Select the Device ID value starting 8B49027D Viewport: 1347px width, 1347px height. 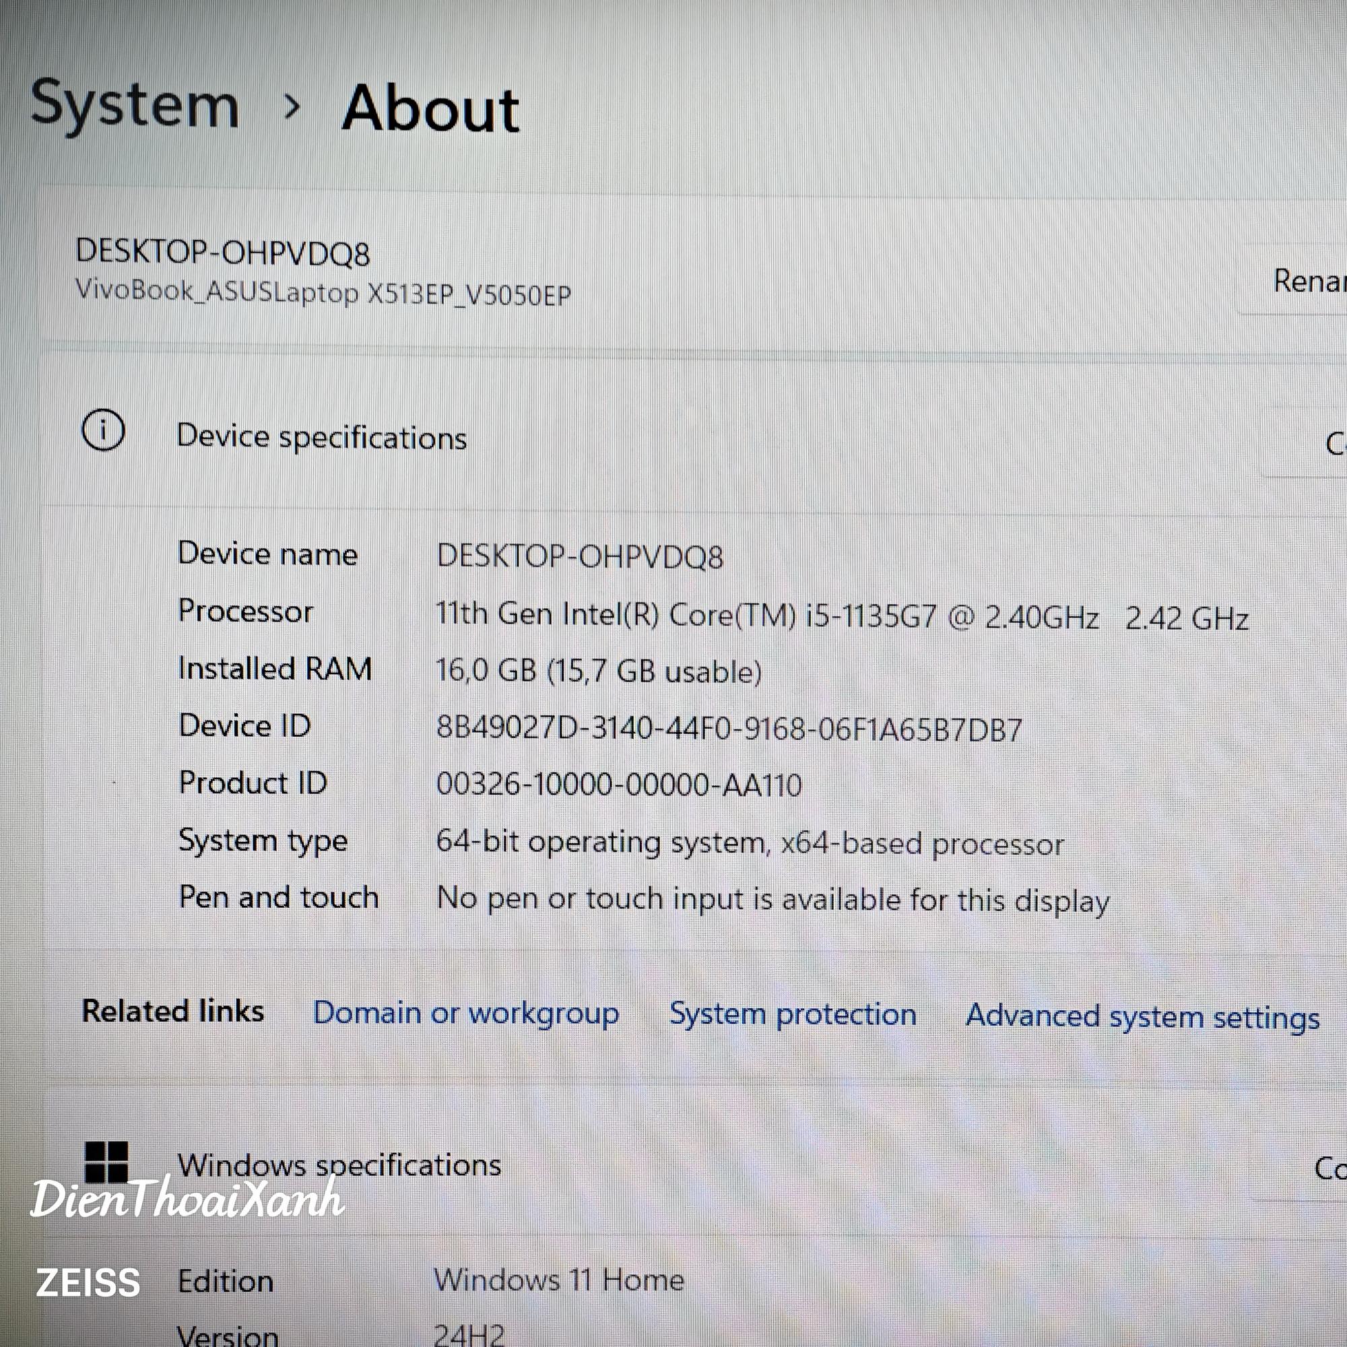point(729,729)
